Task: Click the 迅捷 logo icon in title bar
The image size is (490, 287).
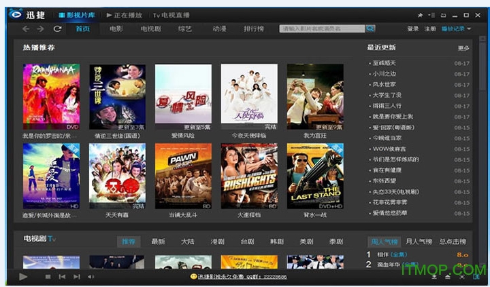Action: click(x=16, y=14)
